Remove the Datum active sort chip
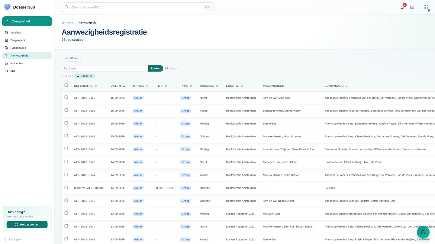 (91, 76)
